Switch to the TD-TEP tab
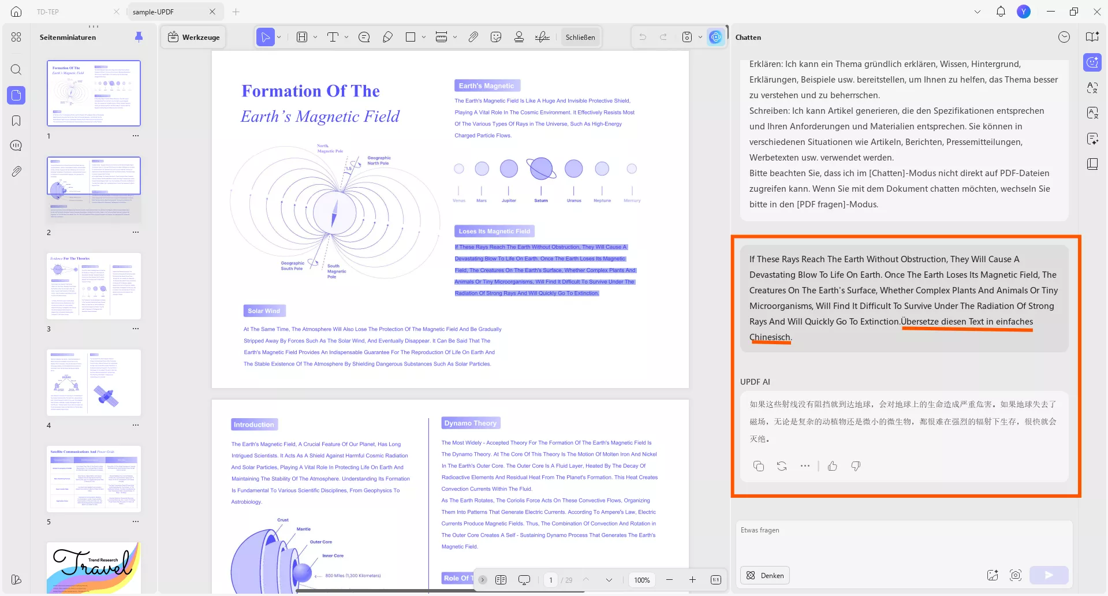Screen dimensions: 1108x596 point(48,12)
